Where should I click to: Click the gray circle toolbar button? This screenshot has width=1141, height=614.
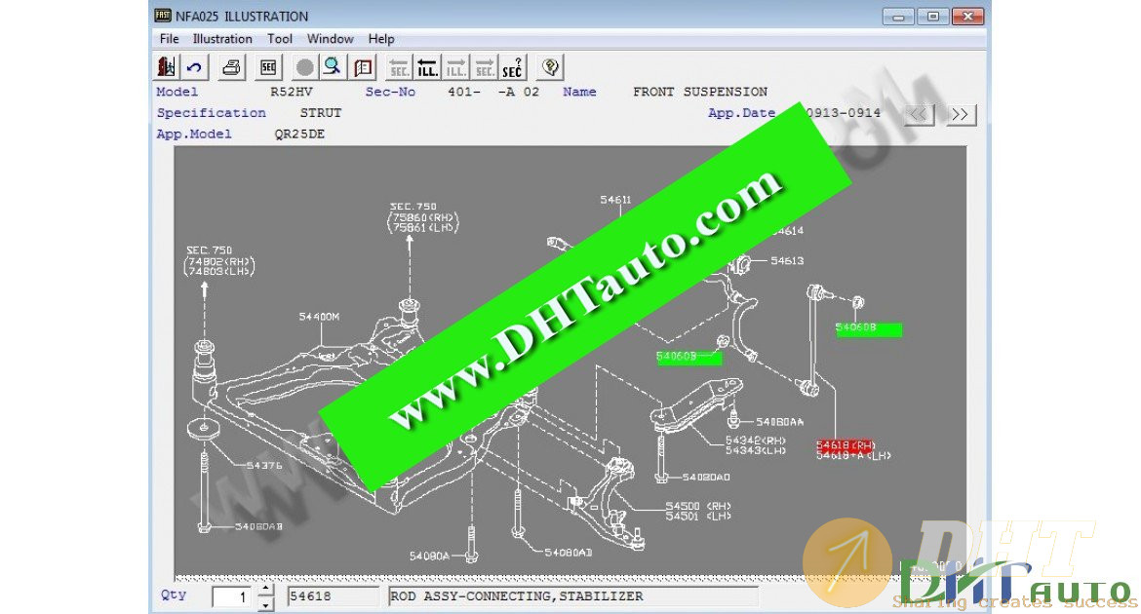tap(305, 67)
